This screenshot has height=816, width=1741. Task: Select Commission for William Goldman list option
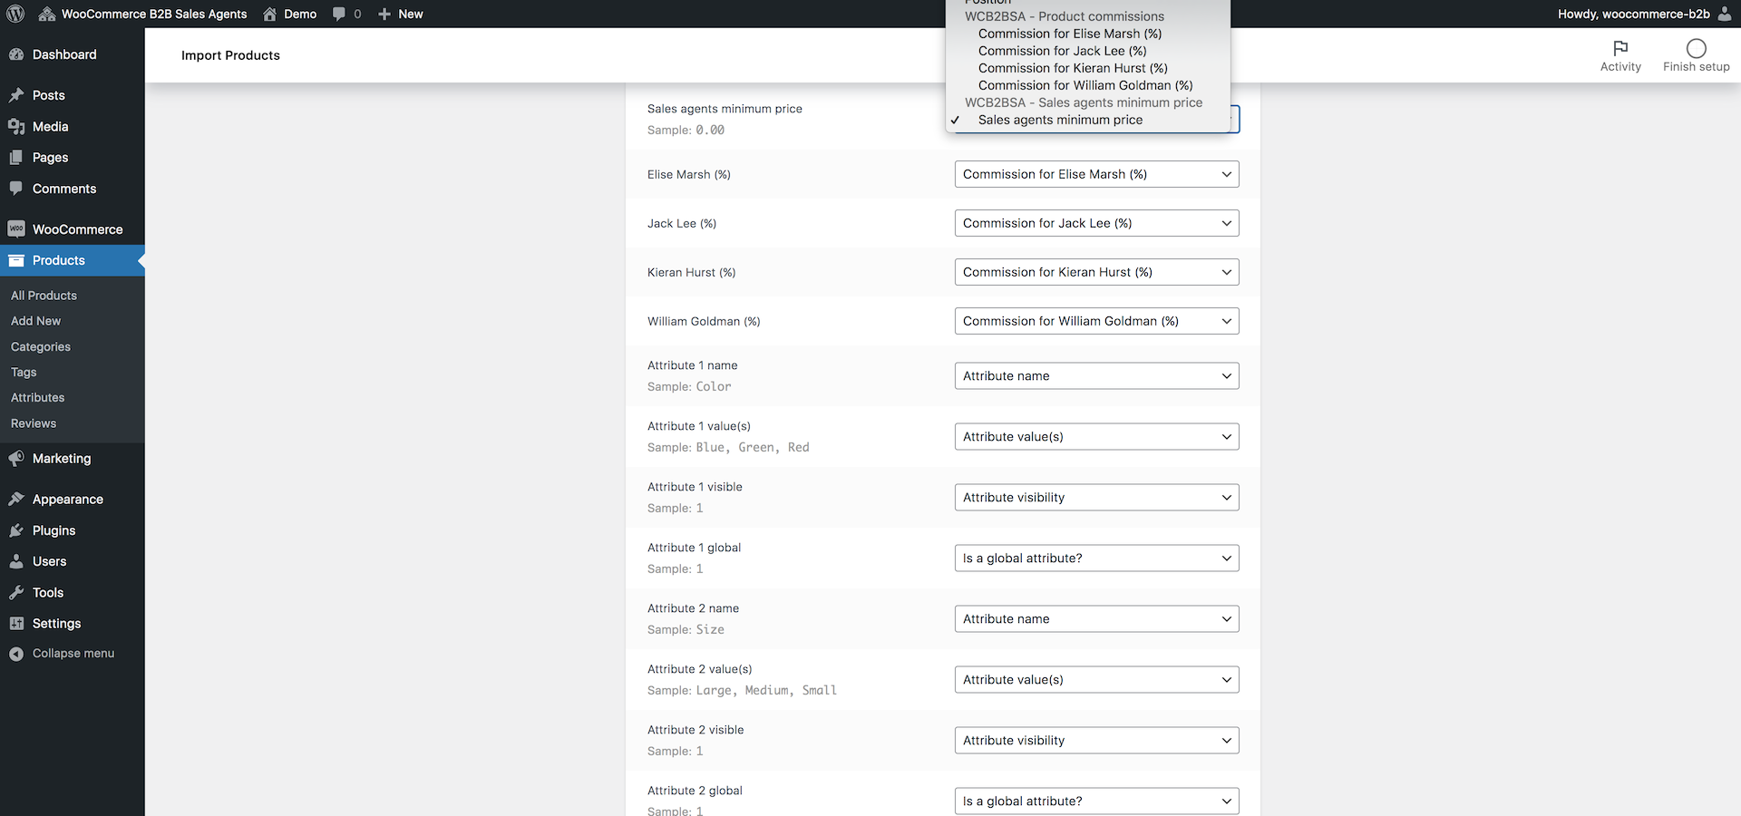[1085, 85]
